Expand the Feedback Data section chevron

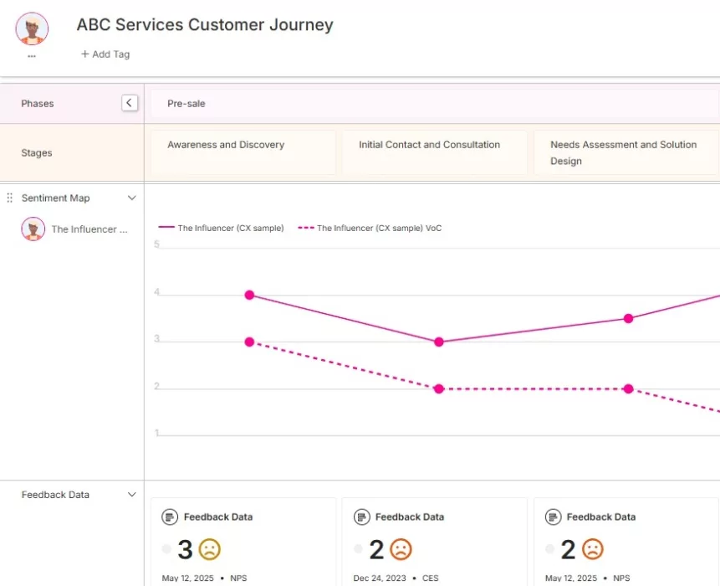point(131,494)
